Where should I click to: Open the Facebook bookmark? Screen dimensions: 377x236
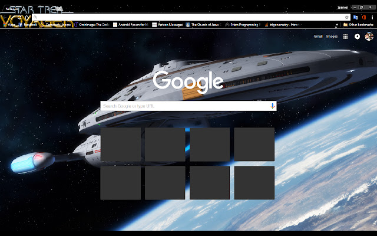(28, 25)
